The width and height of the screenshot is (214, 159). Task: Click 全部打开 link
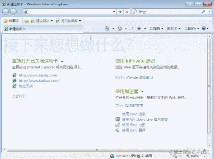point(19,96)
